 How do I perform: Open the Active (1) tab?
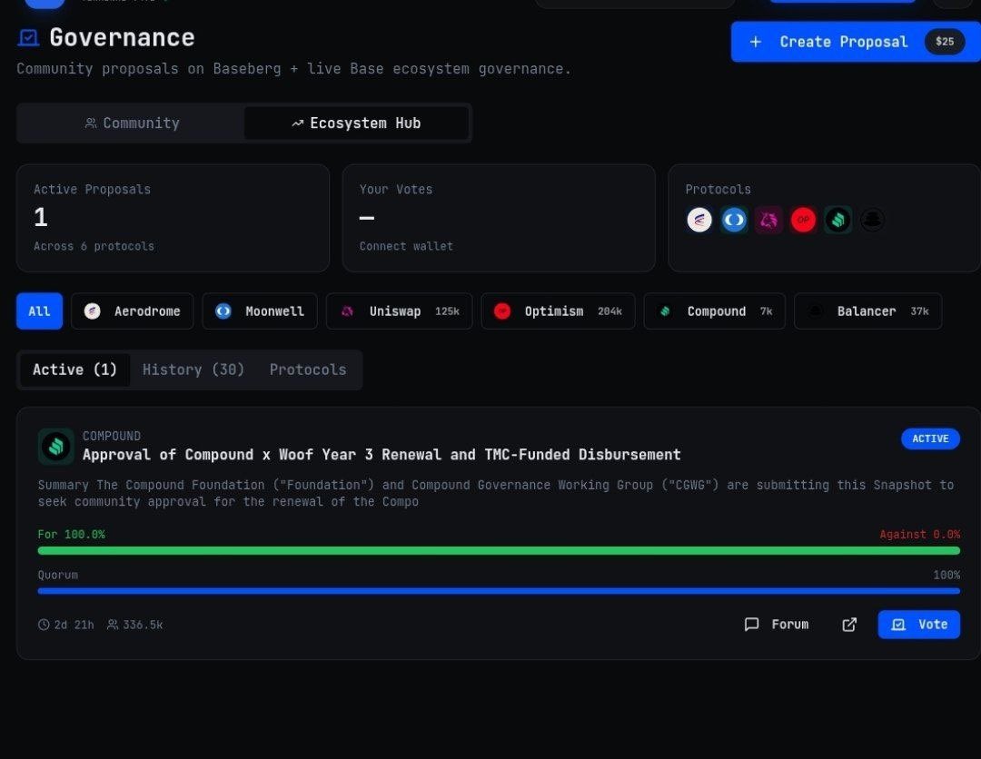pyautogui.click(x=75, y=370)
